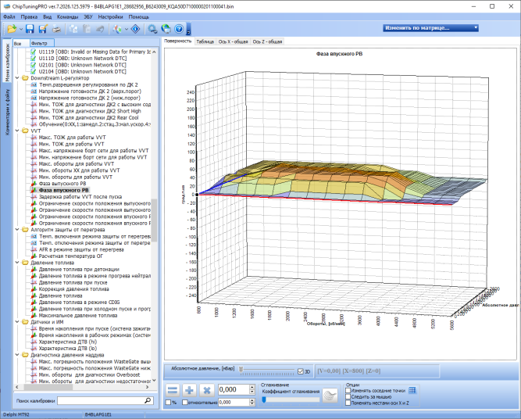Toggle the U111D DTC checkbox
The image size is (521, 419).
click(34, 59)
